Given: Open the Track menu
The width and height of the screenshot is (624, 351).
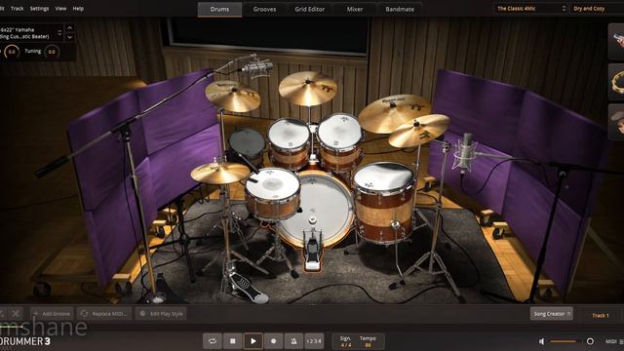Looking at the screenshot, I should coord(18,9).
